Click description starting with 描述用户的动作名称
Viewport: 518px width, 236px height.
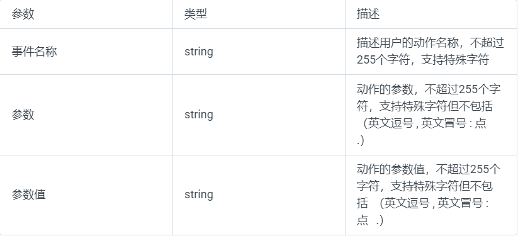pyautogui.click(x=430, y=52)
